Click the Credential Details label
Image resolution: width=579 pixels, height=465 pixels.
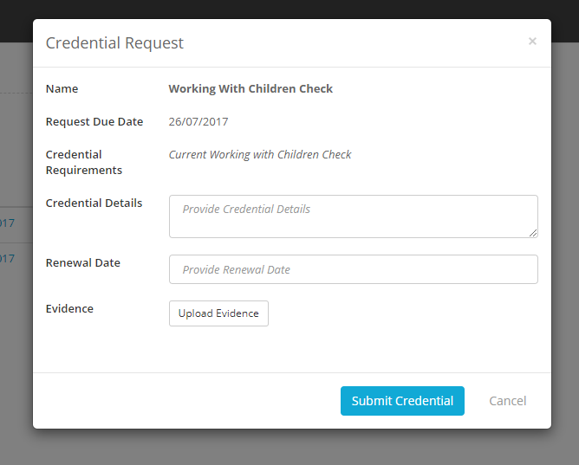[94, 203]
